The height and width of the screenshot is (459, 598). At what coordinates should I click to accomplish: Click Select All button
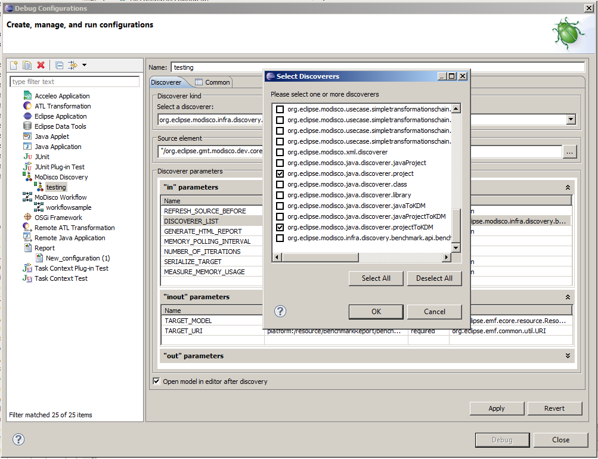point(376,278)
